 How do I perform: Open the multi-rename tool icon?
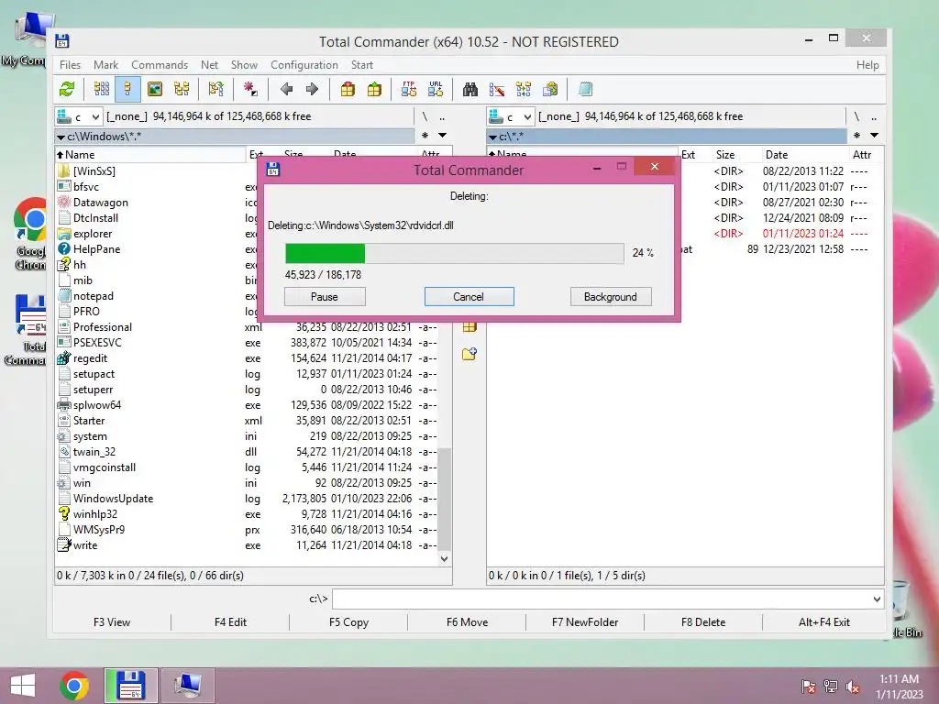click(x=496, y=89)
